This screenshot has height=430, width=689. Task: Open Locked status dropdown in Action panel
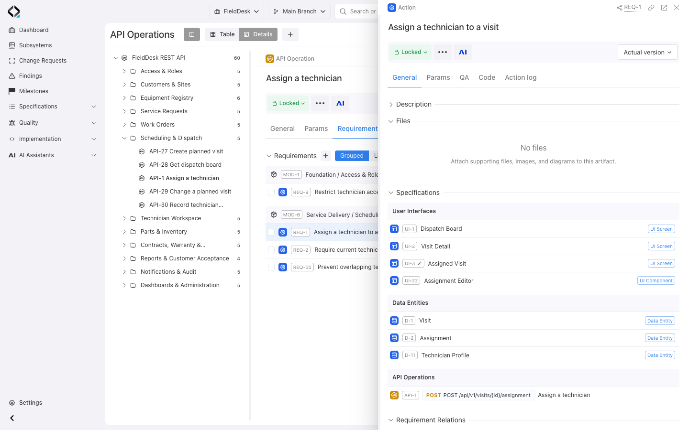(411, 52)
